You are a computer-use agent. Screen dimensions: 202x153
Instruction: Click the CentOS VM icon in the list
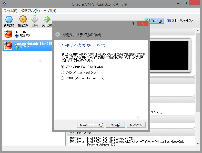(8, 34)
